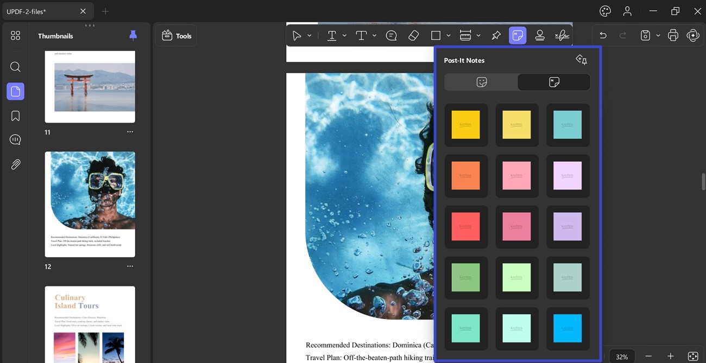Screen dimensions: 706x363
Task: Expand the text box dropdown arrow
Action: click(x=374, y=36)
